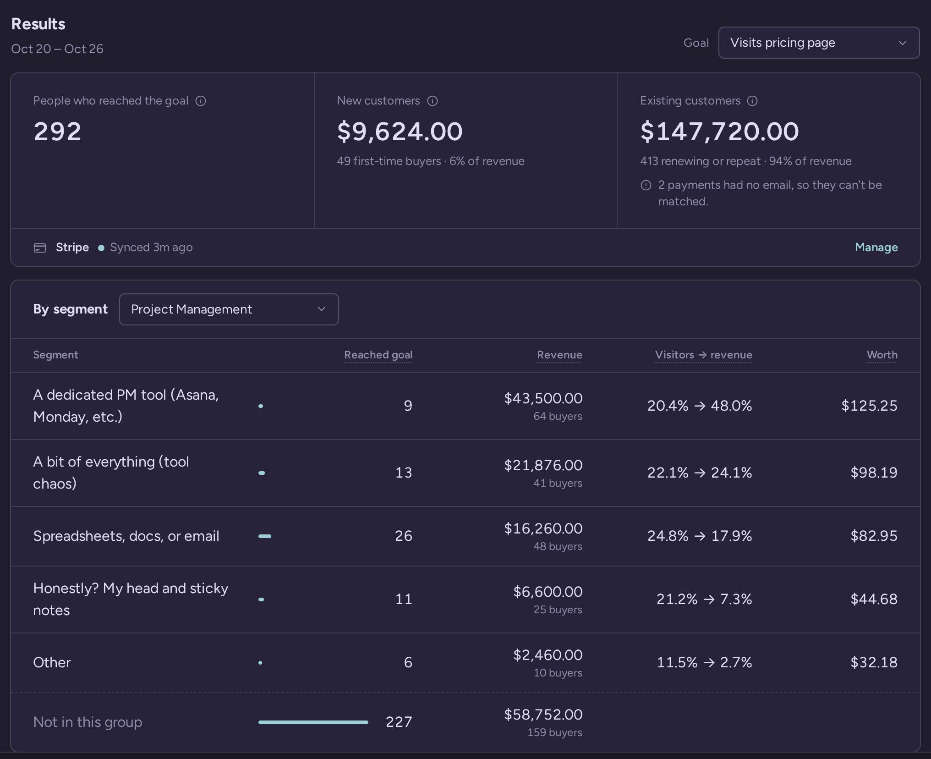
Task: Click the 'Reached goal' column header
Action: 378,355
